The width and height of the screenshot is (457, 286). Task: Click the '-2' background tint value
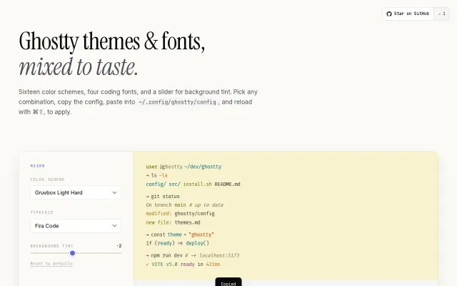pos(119,246)
